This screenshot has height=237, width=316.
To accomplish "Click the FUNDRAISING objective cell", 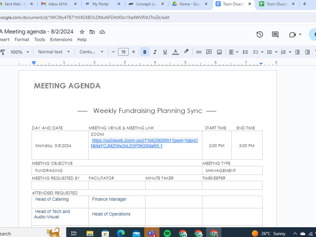I will 117,171.
